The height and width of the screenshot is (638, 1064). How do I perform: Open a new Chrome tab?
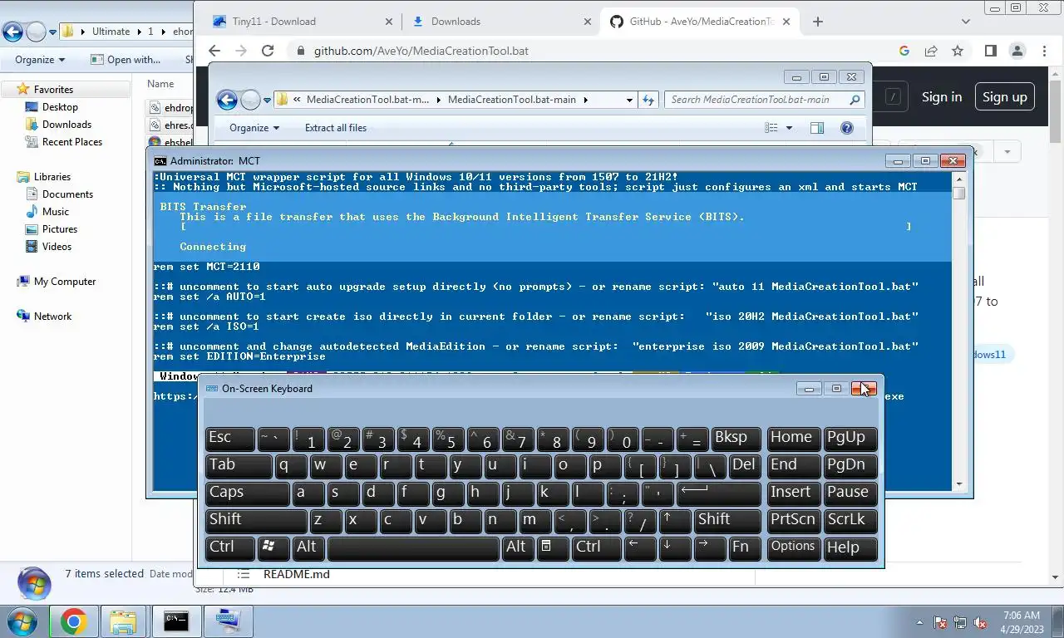pos(818,22)
